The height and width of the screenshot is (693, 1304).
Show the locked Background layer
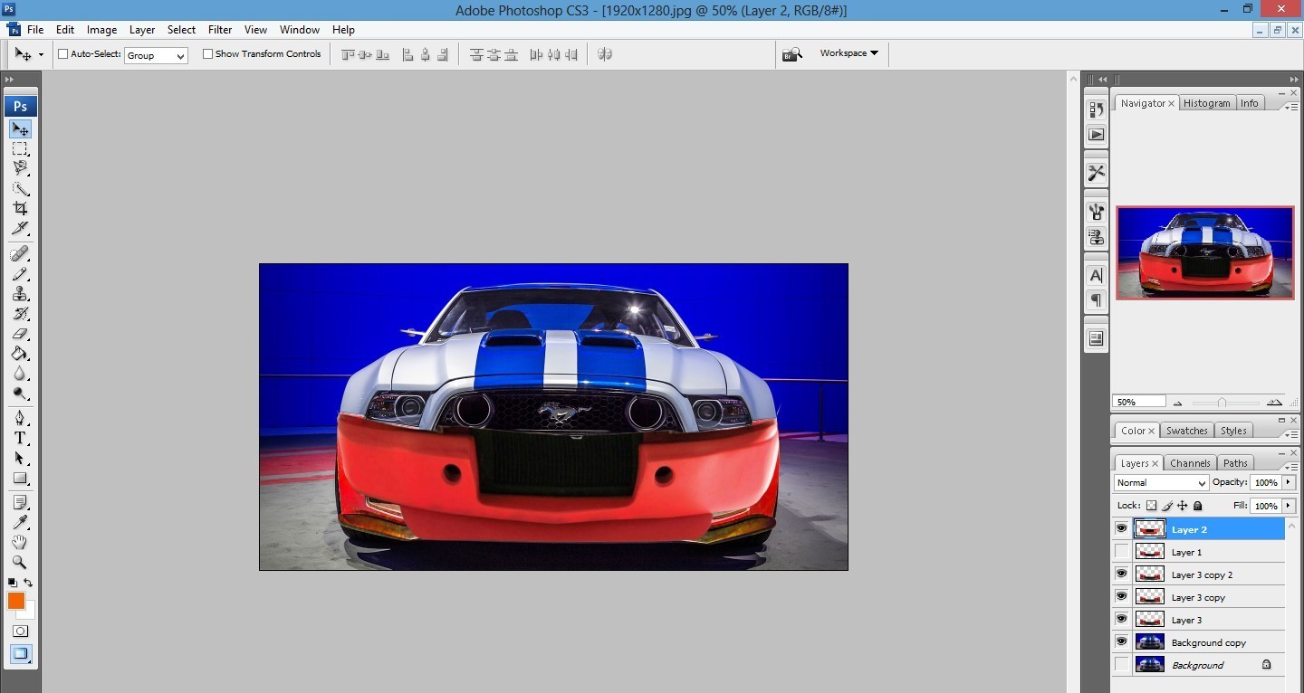[x=1122, y=665]
